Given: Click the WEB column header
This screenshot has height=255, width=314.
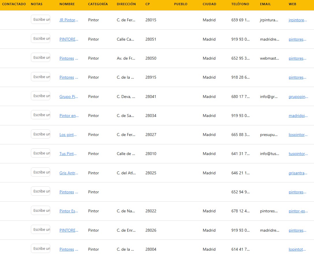Looking at the screenshot, I should point(292,4).
